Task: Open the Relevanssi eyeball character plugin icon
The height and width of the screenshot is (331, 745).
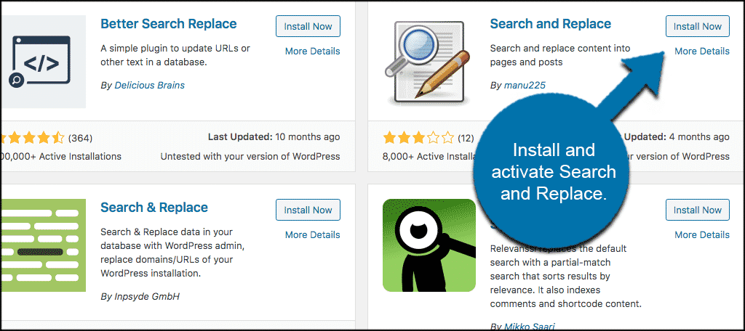Action: [x=429, y=245]
